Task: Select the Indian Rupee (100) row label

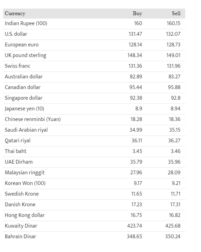Action: [x=26, y=23]
